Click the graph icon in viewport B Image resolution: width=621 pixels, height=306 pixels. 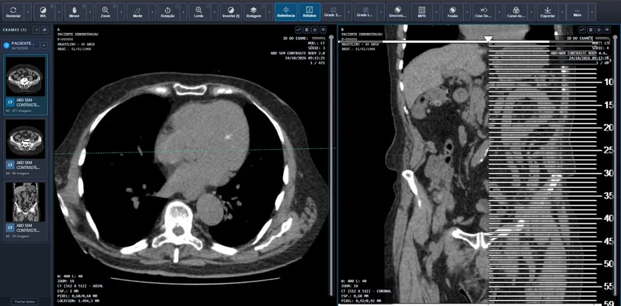[582, 30]
